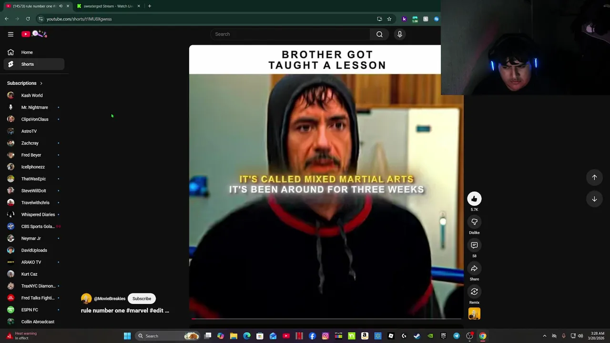
Task: Go to the next Short arrow
Action: coord(594,199)
